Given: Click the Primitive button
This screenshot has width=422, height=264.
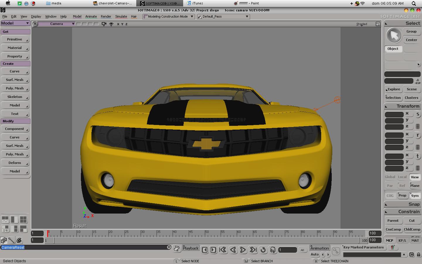Looking at the screenshot, I should tap(15, 39).
